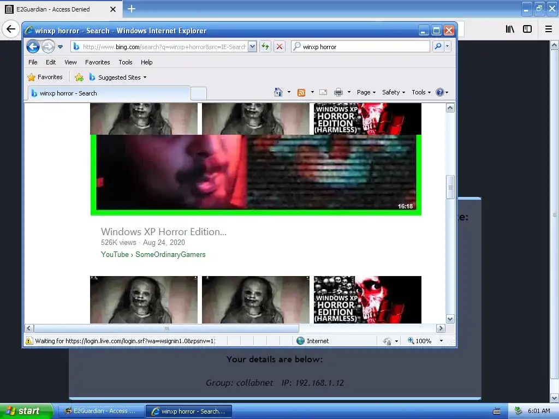
Task: Click IE horizontal scrollbar right arrow
Action: point(441,328)
